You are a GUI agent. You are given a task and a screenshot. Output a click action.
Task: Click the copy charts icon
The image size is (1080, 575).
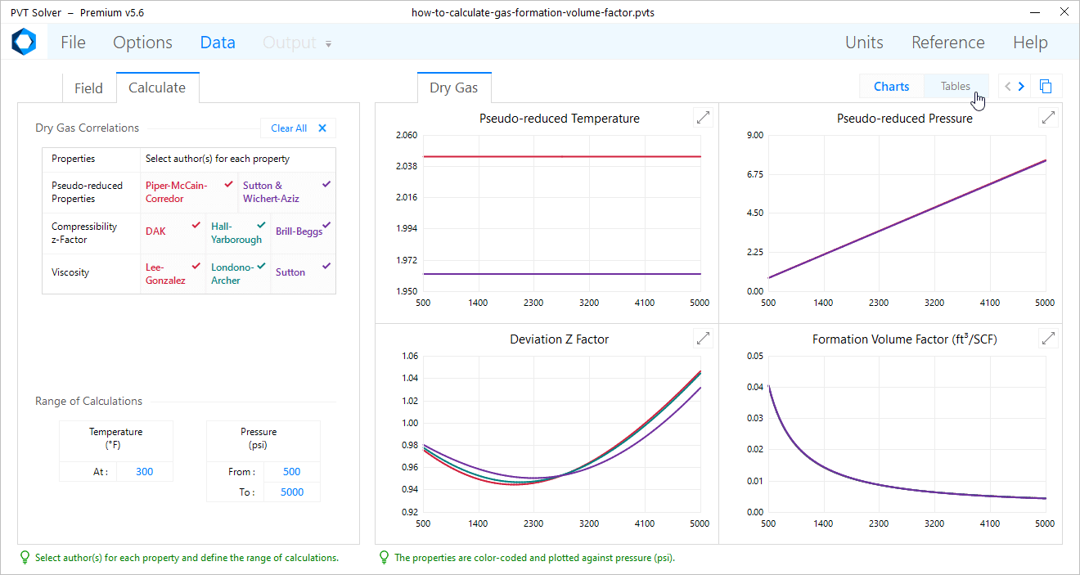pos(1046,87)
